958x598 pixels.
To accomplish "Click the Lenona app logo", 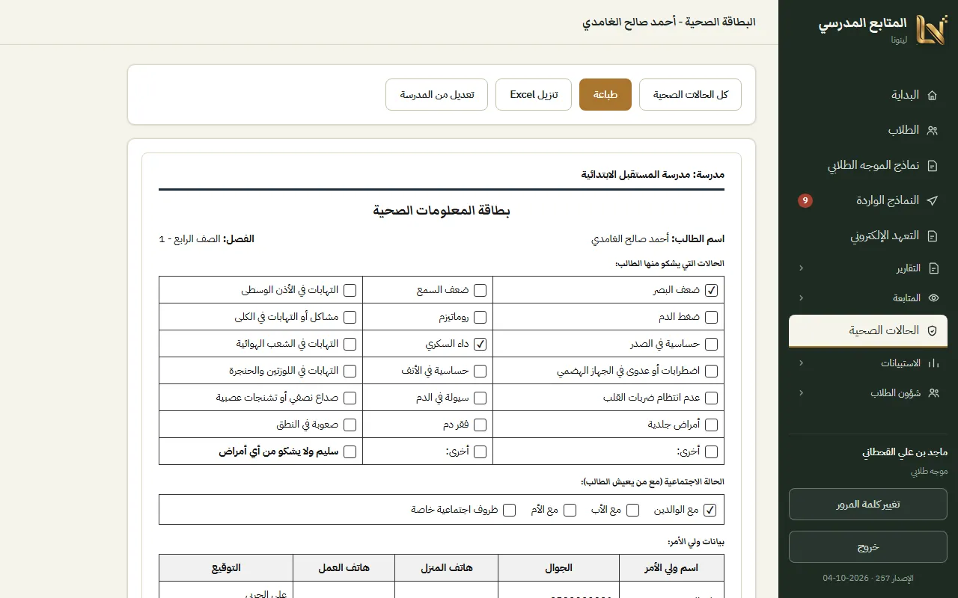I will coord(932,30).
